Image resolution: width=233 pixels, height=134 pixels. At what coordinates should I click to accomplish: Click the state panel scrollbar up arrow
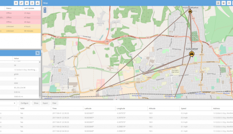click(x=40, y=62)
